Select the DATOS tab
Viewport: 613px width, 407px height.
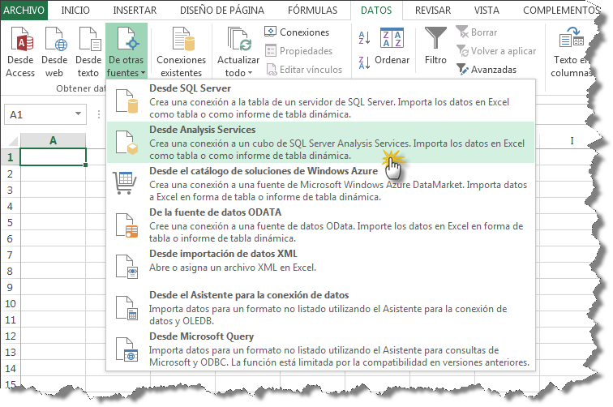click(x=376, y=11)
